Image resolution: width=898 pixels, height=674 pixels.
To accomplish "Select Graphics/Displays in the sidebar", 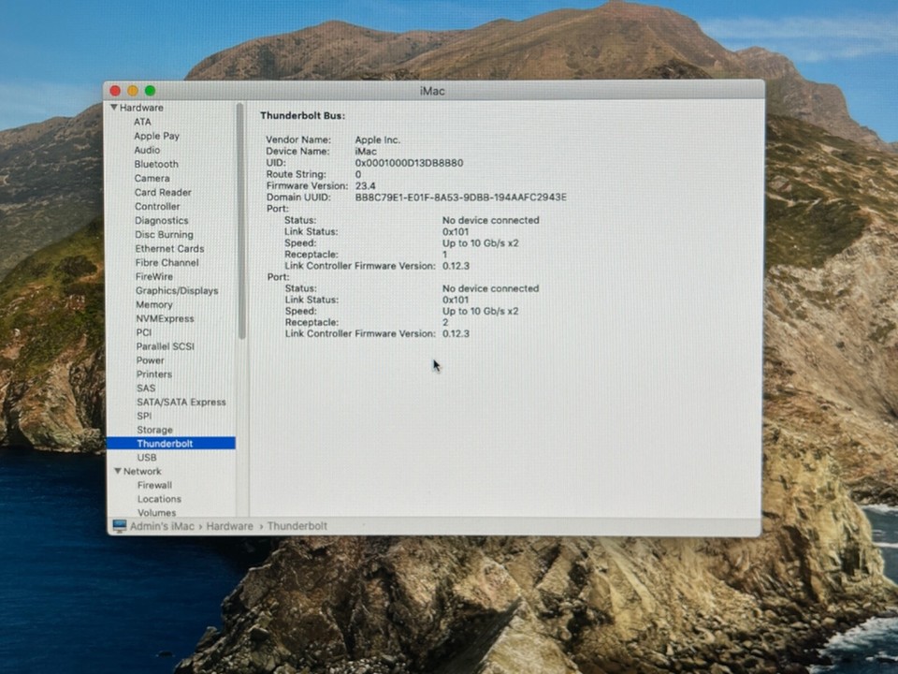I will [176, 290].
